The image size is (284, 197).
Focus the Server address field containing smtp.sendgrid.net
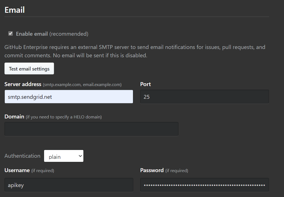coord(69,97)
